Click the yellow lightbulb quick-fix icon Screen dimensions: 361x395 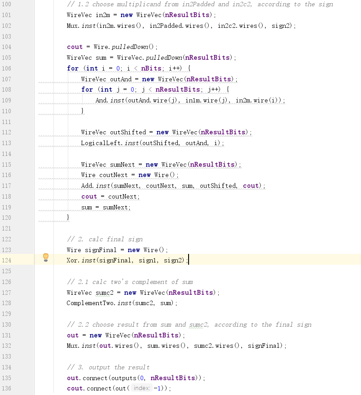(x=45, y=257)
